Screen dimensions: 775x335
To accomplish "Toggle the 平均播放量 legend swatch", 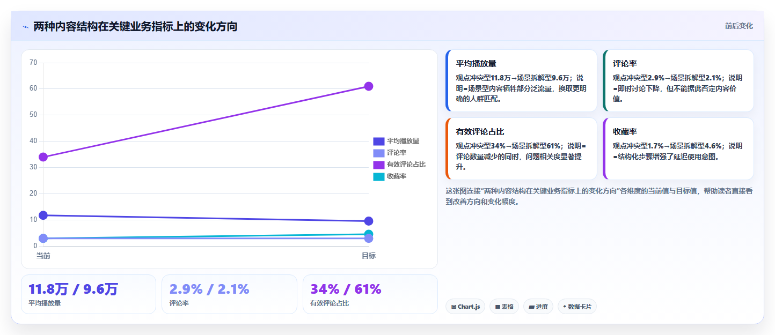I will pyautogui.click(x=379, y=141).
